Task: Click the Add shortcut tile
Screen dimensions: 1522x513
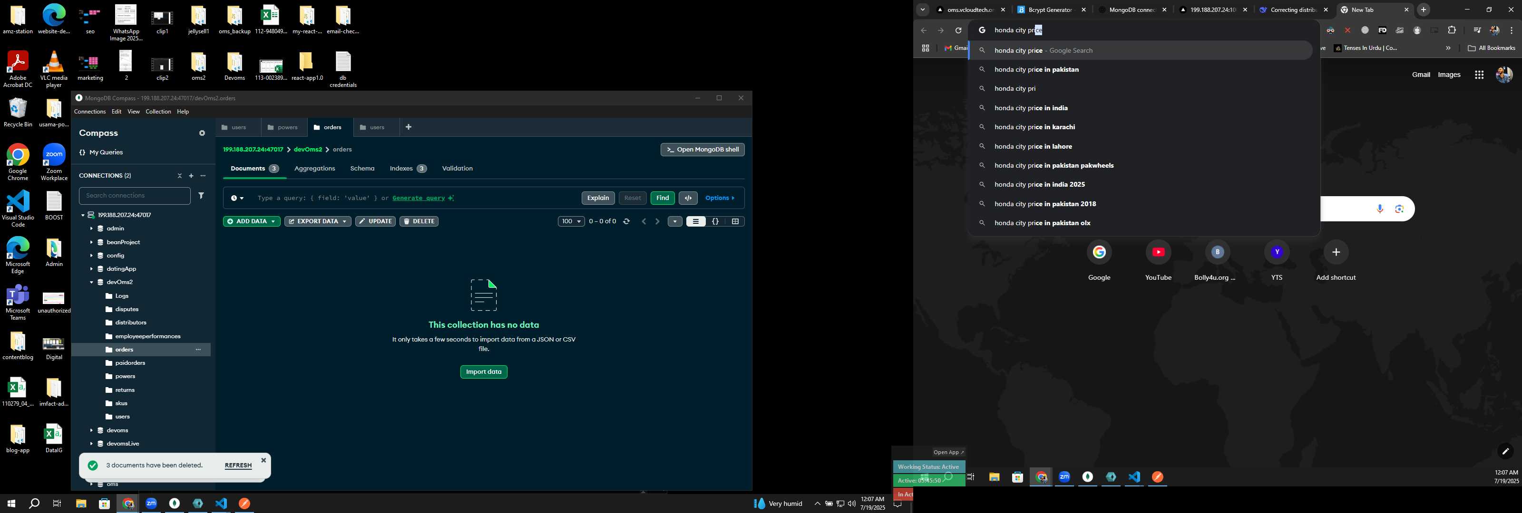Action: coord(1335,261)
